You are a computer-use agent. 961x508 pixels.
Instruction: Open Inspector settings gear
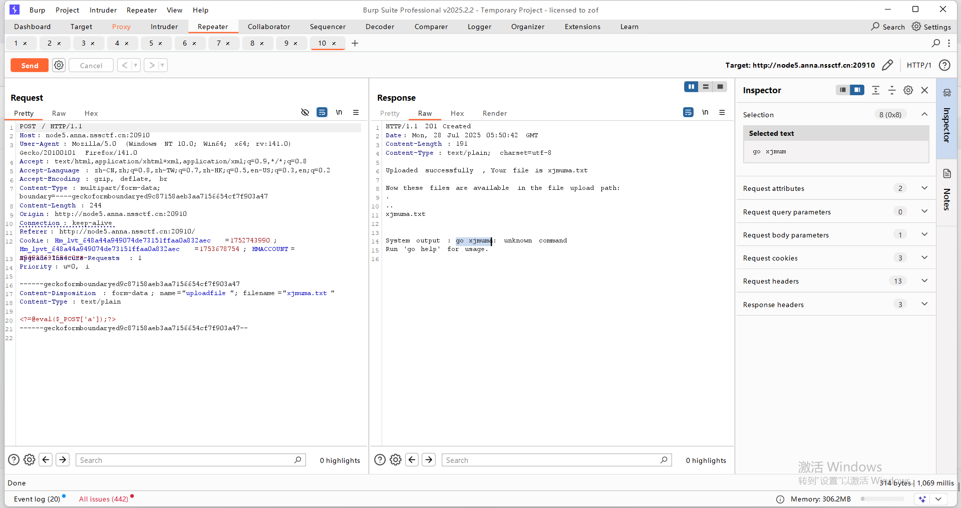[x=908, y=90]
